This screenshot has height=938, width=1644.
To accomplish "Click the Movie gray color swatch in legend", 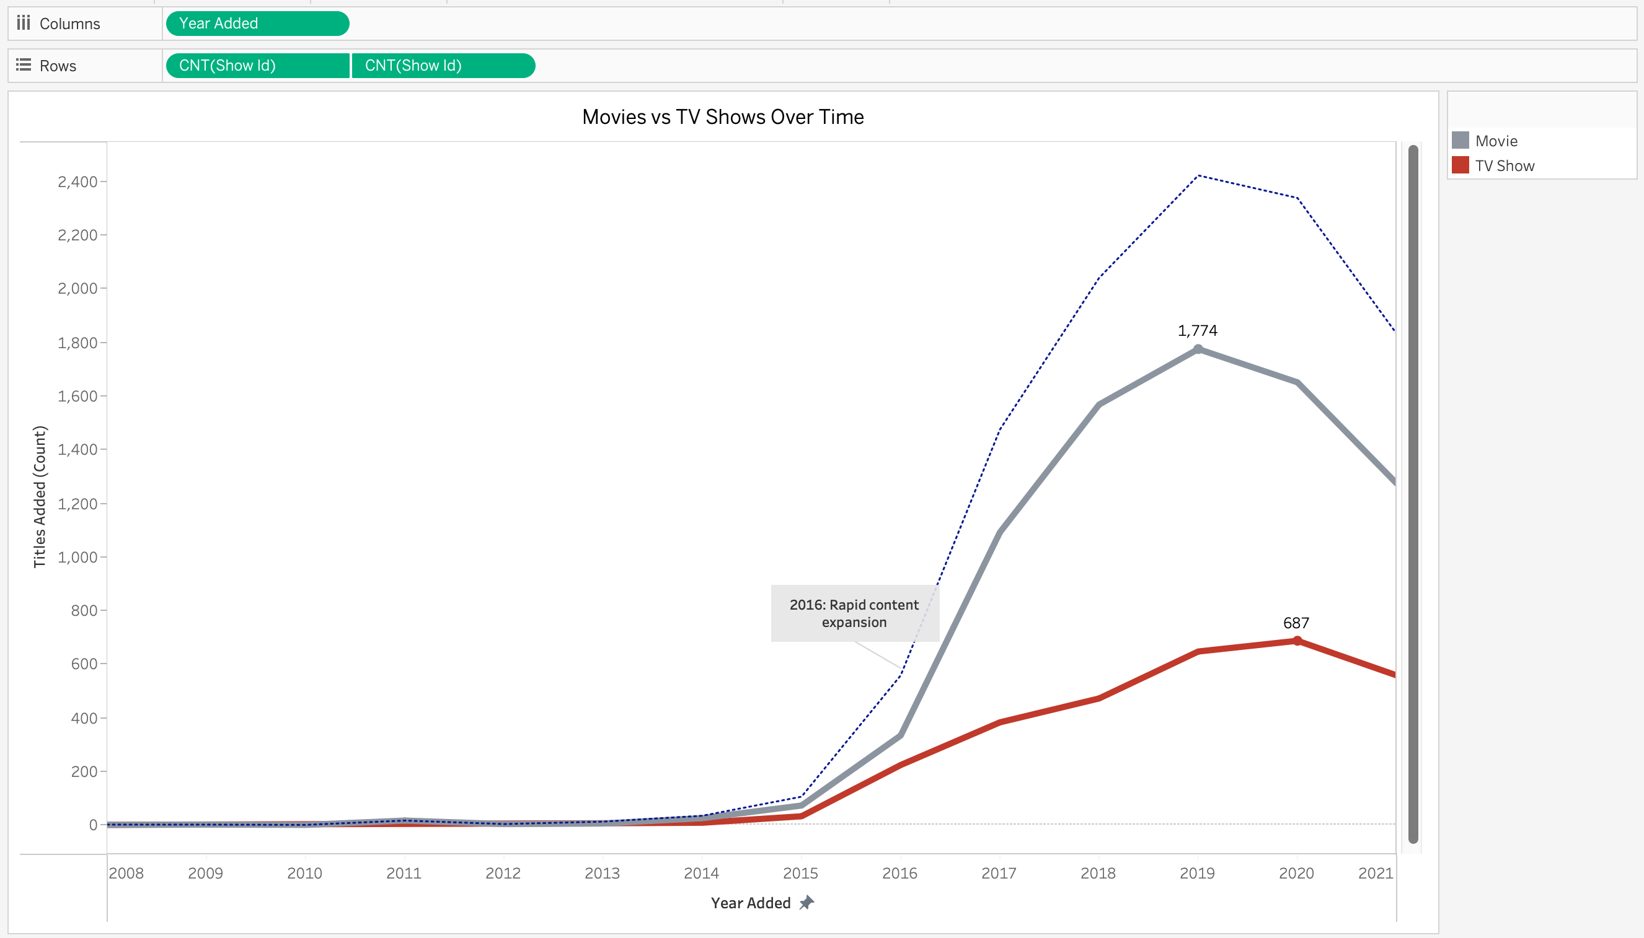I will coord(1461,141).
